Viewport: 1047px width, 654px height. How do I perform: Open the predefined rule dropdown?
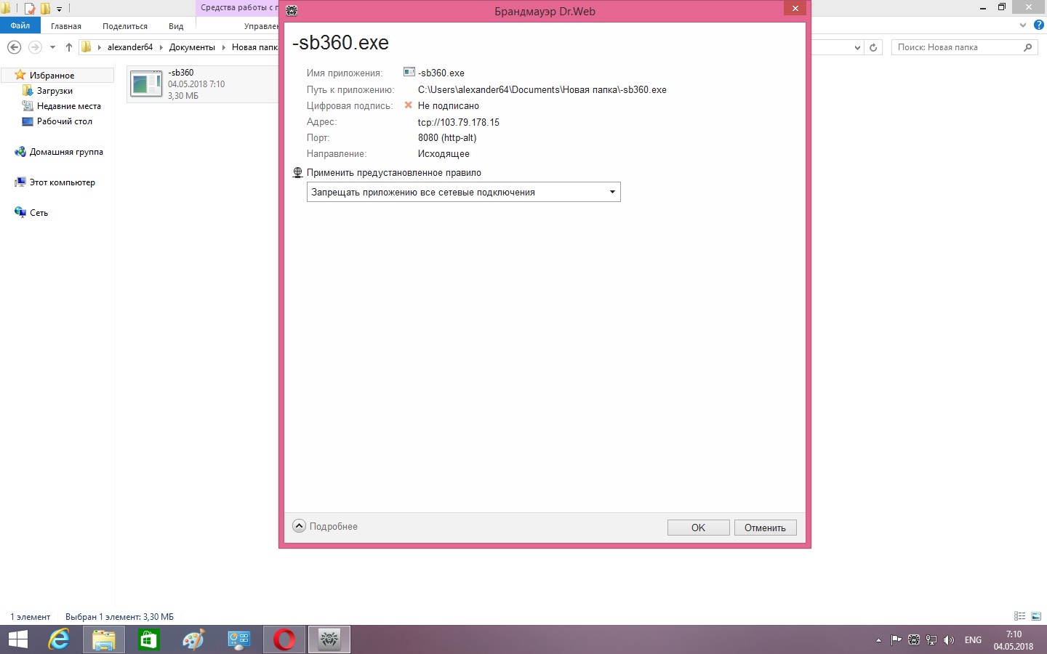(463, 192)
